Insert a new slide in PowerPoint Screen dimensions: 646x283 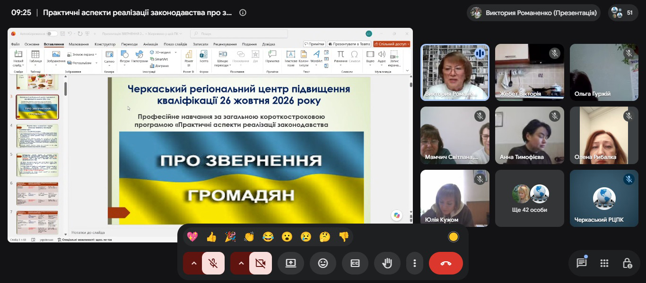18,58
